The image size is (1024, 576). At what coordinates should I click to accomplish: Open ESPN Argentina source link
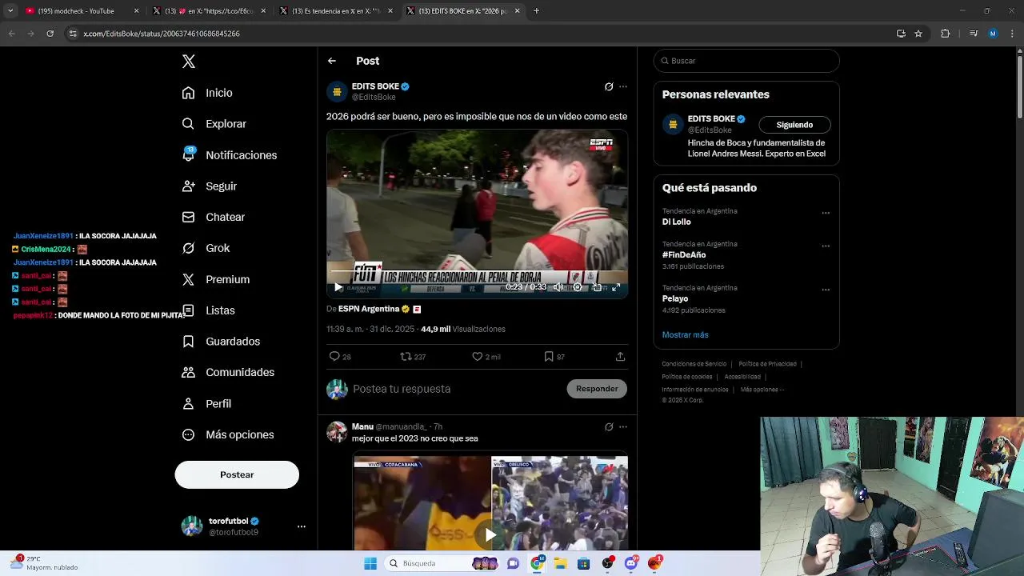click(x=369, y=309)
